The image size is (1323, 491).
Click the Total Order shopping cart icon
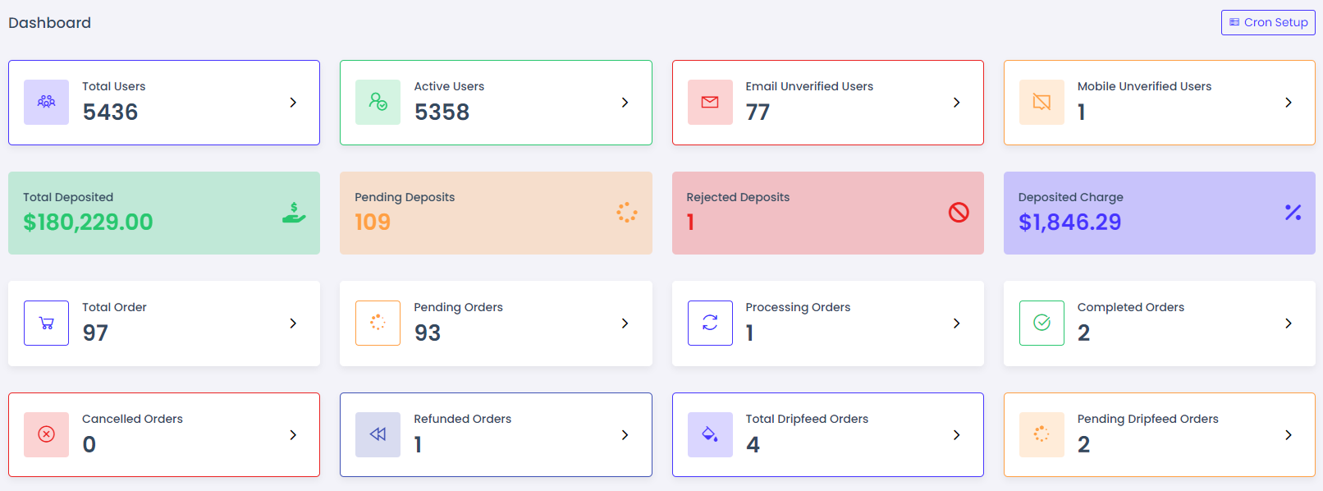tap(46, 324)
